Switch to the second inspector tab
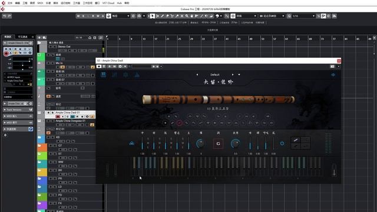The width and height of the screenshot is (377, 212). pyautogui.click(x=23, y=37)
